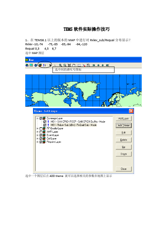Viewport: 167px width, 237px height.
Task: Click the Add Layer button
Action: [124, 119]
